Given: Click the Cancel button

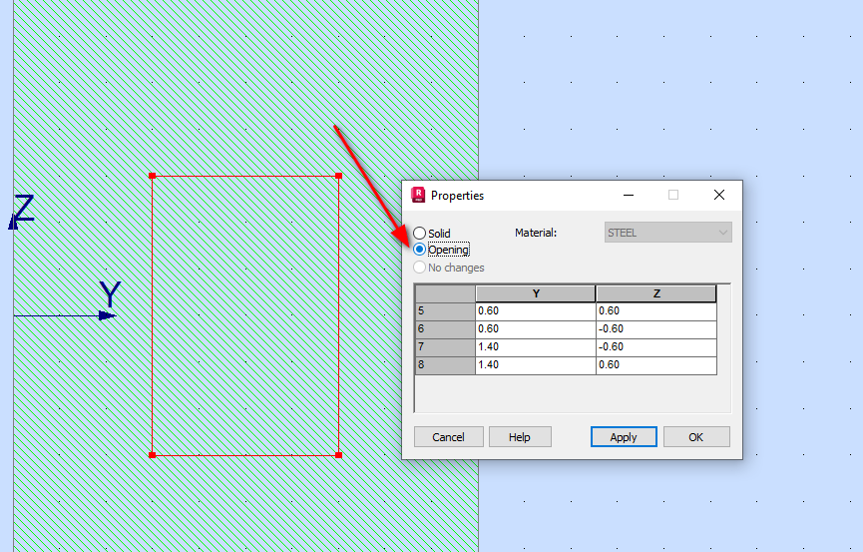Looking at the screenshot, I should [x=449, y=437].
